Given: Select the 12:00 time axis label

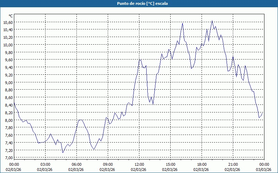Looking at the screenshot, I should click(x=139, y=164).
